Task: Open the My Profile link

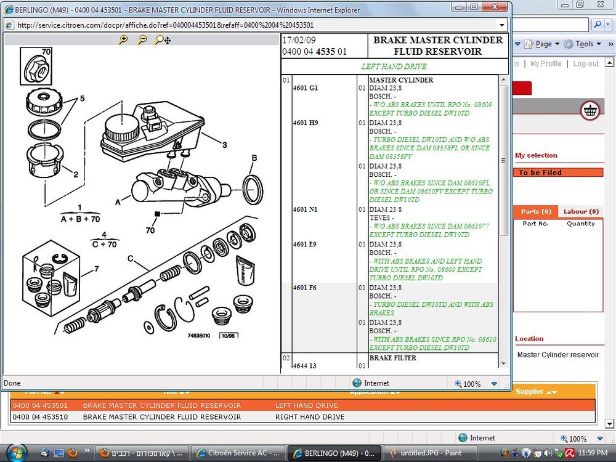Action: (x=546, y=63)
